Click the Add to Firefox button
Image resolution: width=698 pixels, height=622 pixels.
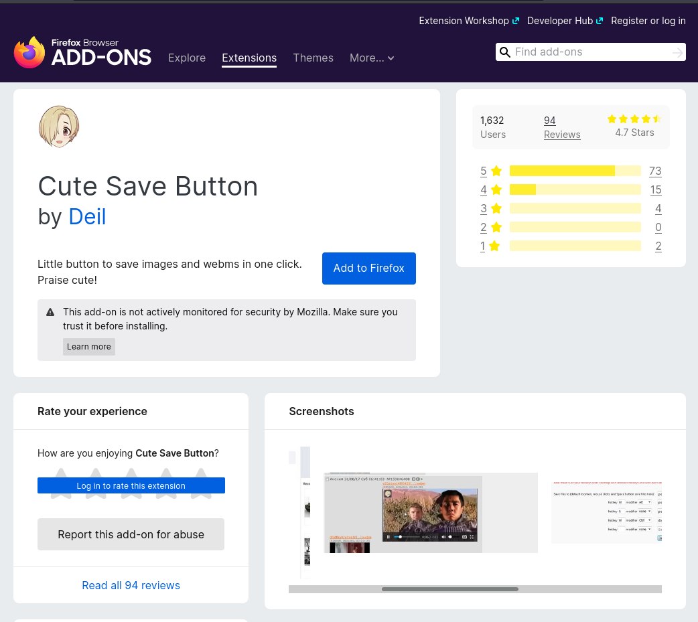[369, 268]
